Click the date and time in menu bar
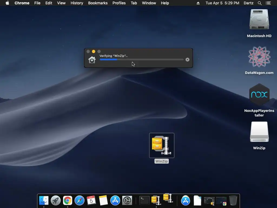 (222, 3)
